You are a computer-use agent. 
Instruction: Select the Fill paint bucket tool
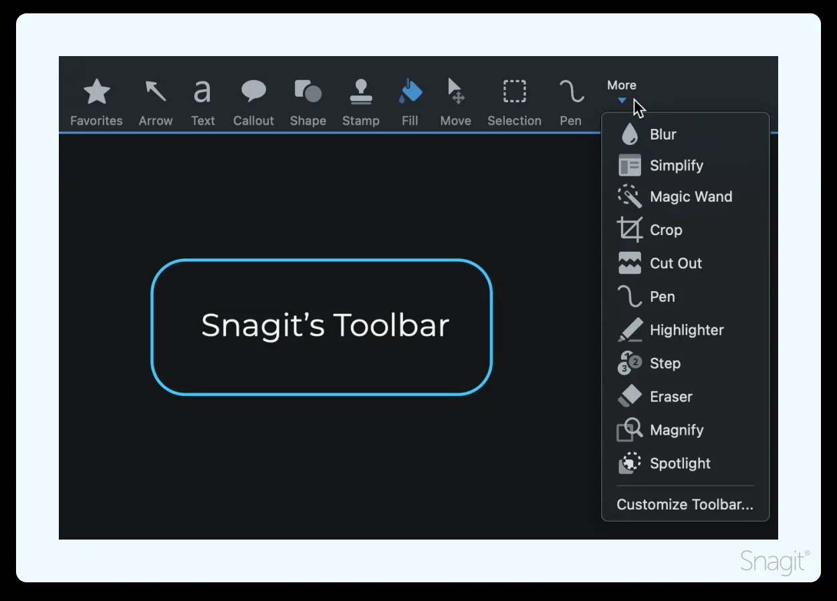[x=410, y=102]
